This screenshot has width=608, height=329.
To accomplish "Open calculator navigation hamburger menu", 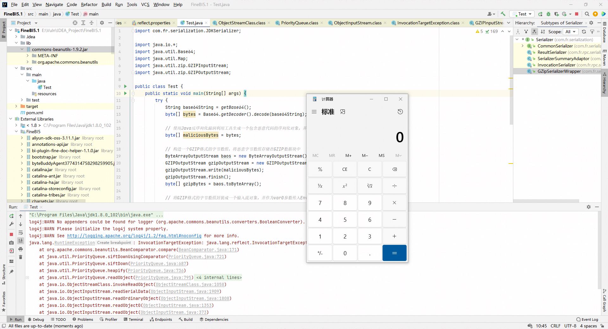I will pyautogui.click(x=314, y=112).
